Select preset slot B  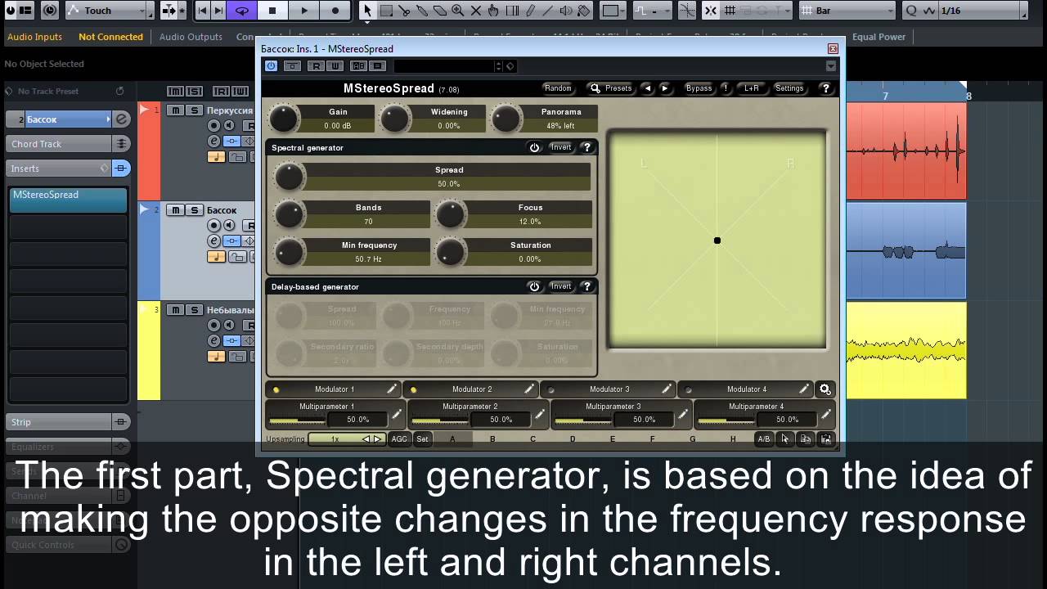[x=492, y=439]
